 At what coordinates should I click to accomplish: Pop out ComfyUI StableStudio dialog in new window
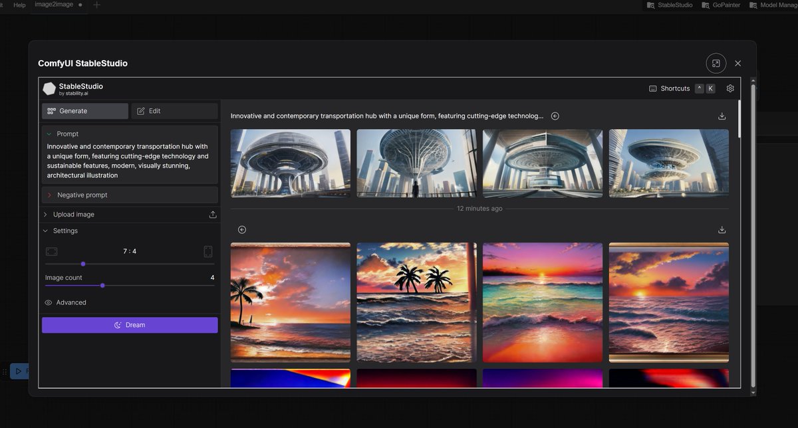716,63
